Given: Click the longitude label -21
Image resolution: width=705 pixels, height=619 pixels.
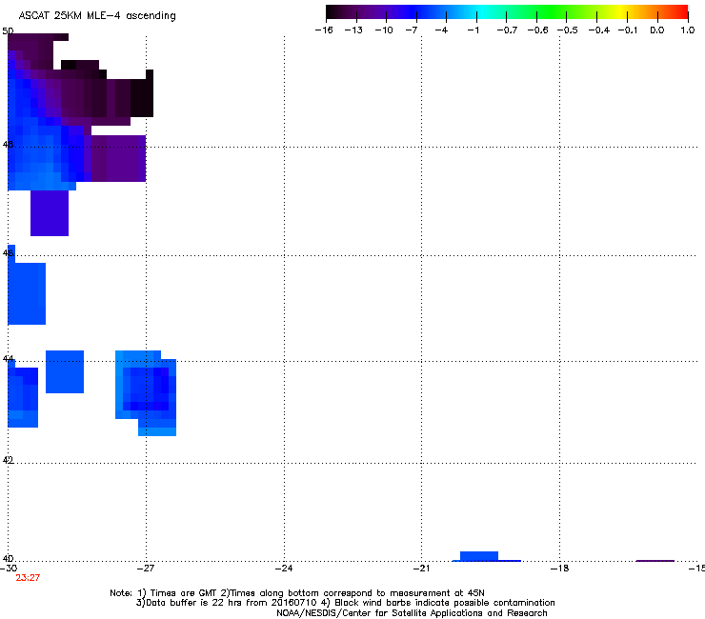Looking at the screenshot, I should (421, 569).
